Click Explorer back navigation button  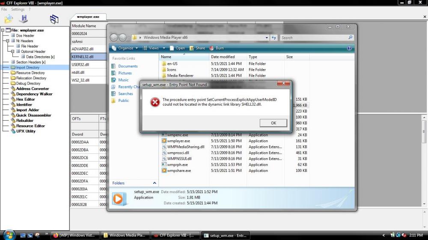114,38
